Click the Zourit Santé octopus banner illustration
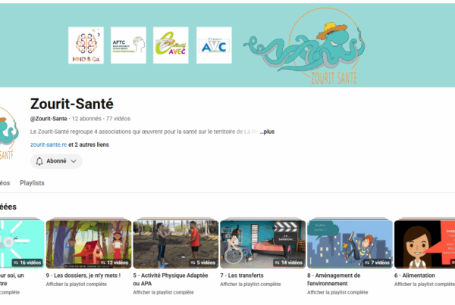This screenshot has height=305, width=455. [x=305, y=46]
